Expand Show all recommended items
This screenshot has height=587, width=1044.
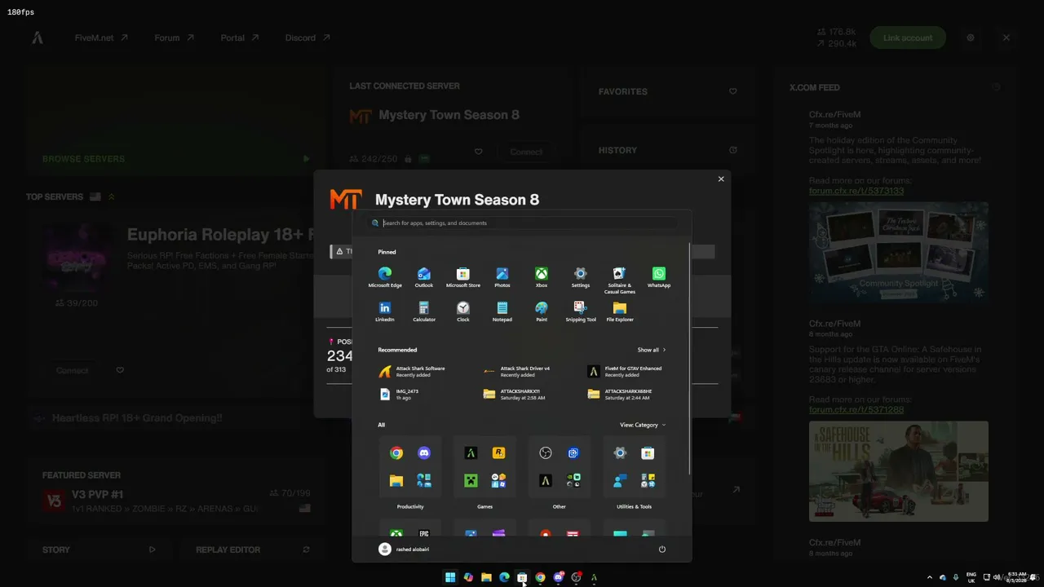click(x=652, y=350)
